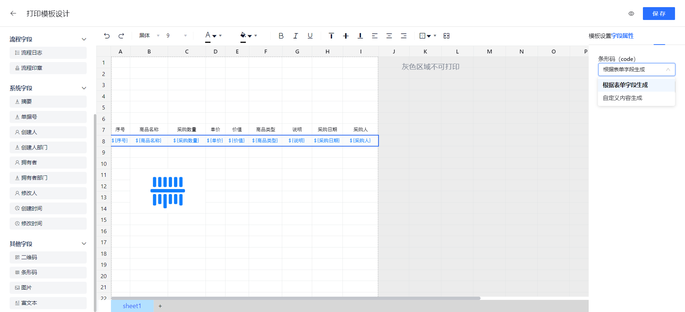Open the 黑体 font family dropdown

(x=149, y=36)
